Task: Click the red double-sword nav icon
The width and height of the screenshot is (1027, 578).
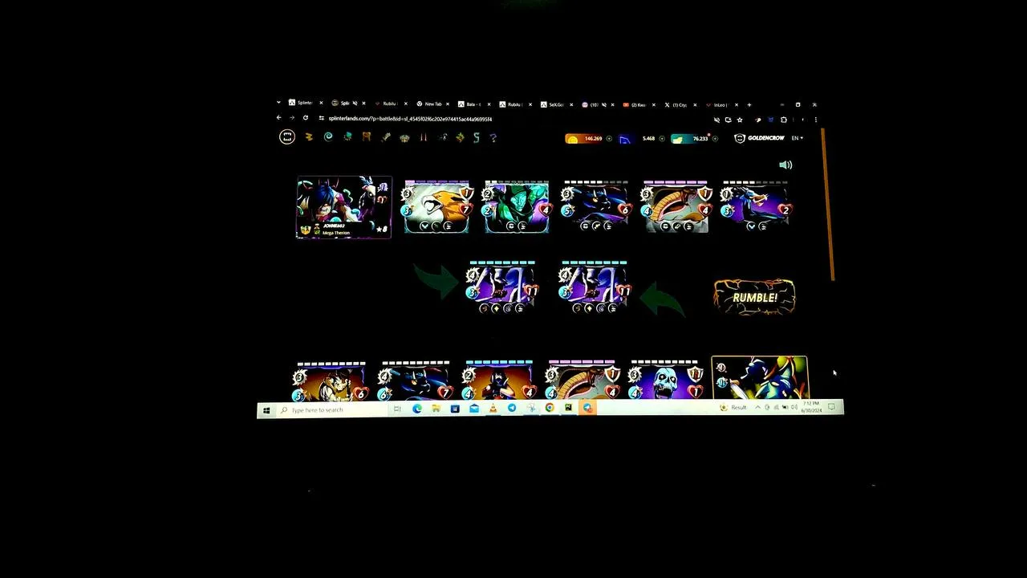Action: pos(424,137)
